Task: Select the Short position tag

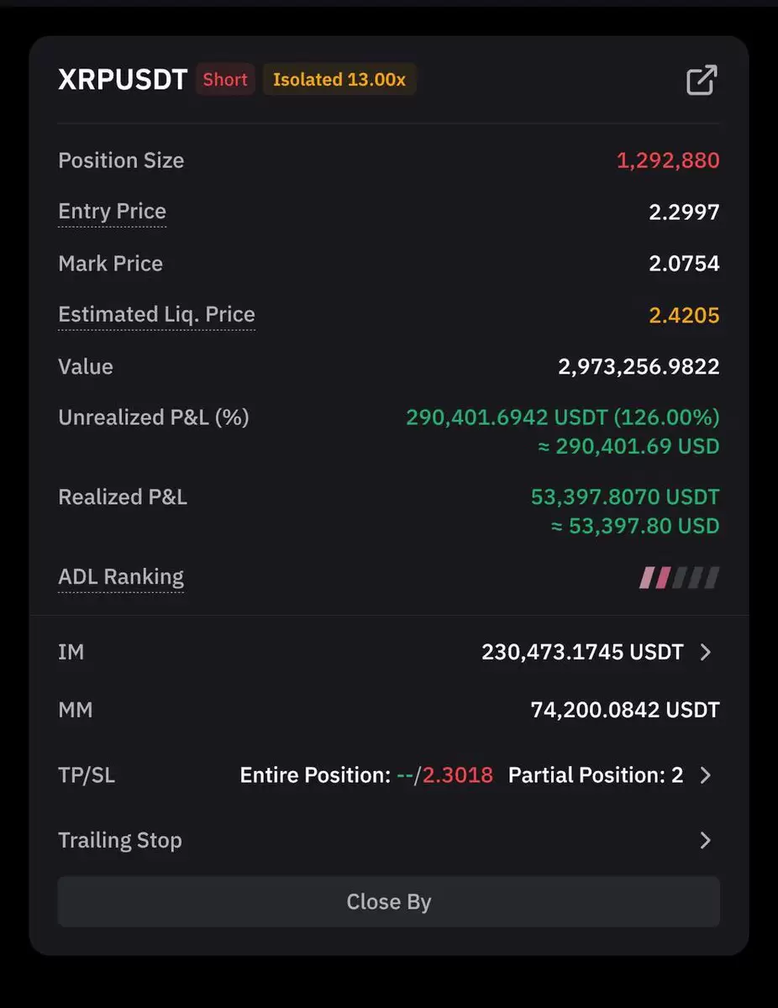Action: [x=225, y=80]
